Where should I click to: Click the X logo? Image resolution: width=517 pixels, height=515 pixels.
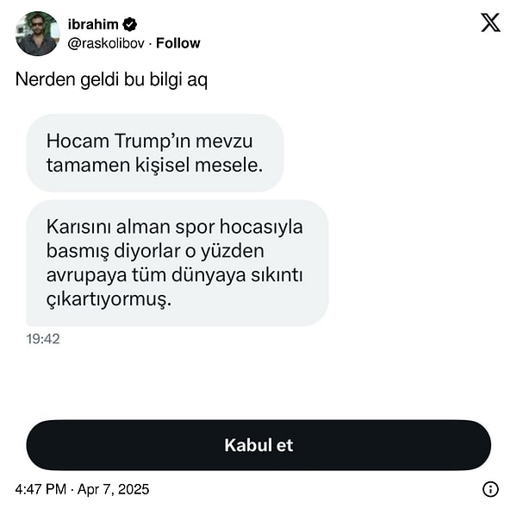coord(490,23)
